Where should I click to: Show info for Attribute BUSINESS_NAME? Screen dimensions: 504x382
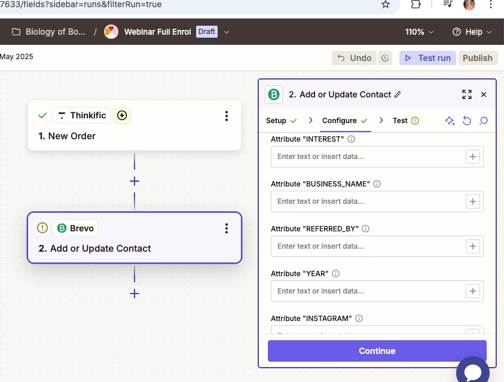click(377, 184)
